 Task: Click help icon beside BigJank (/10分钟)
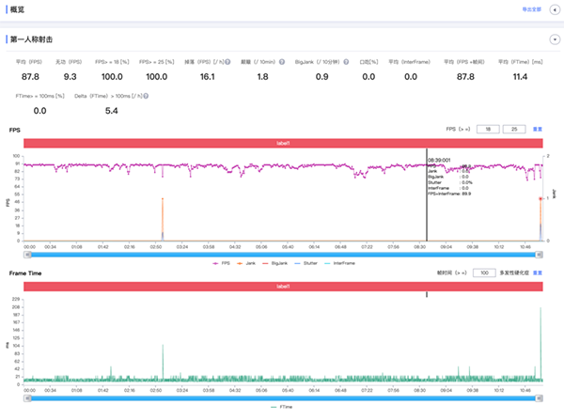tap(346, 60)
